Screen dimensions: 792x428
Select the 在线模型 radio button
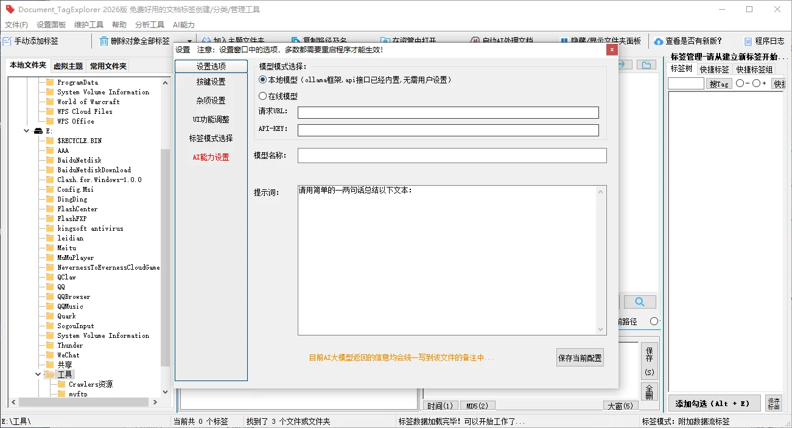(x=263, y=96)
